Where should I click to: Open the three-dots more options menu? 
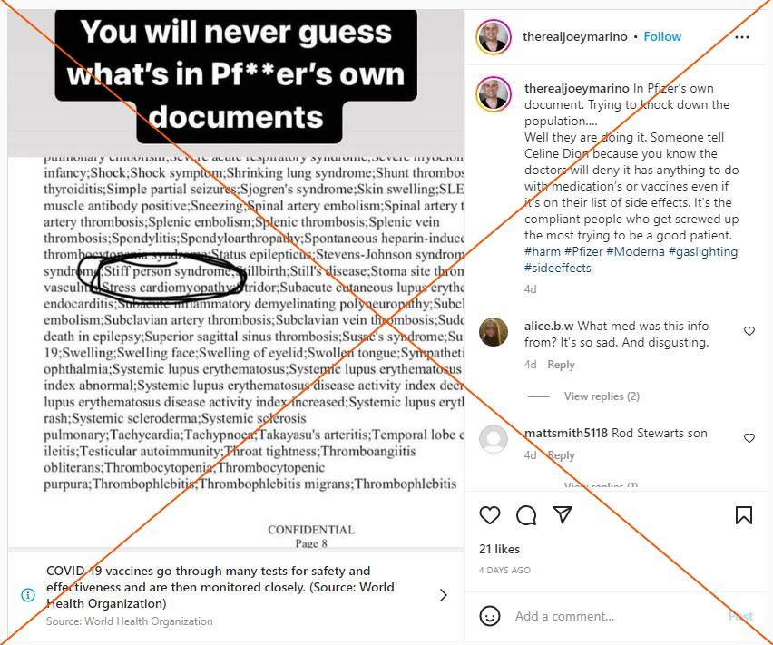(x=741, y=37)
